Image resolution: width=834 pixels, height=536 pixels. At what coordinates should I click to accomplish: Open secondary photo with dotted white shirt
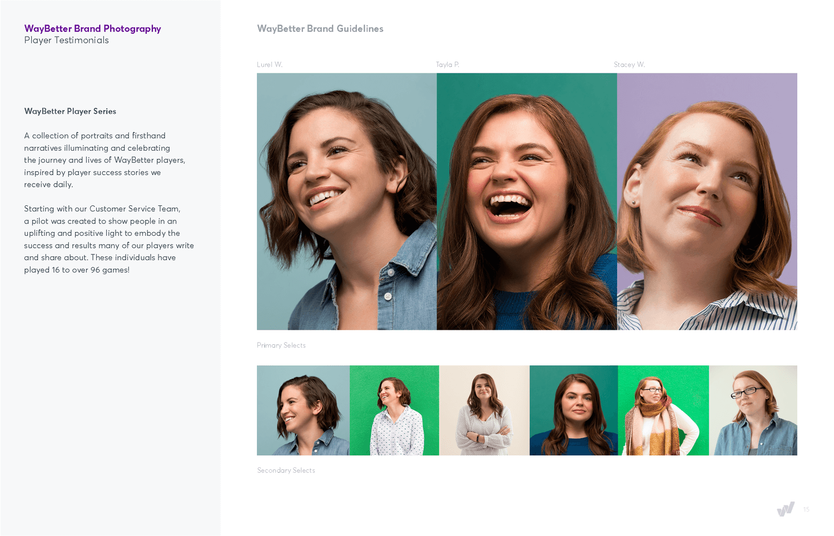[394, 410]
